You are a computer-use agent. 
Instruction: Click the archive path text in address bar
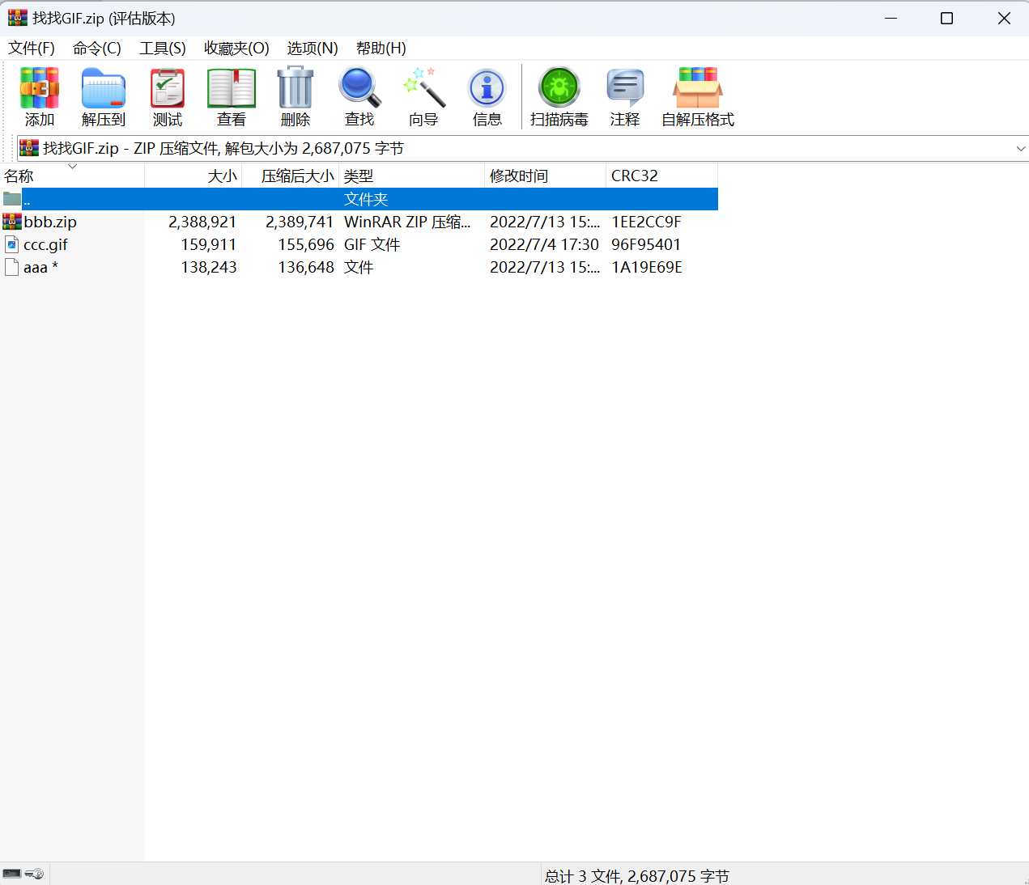pos(223,148)
